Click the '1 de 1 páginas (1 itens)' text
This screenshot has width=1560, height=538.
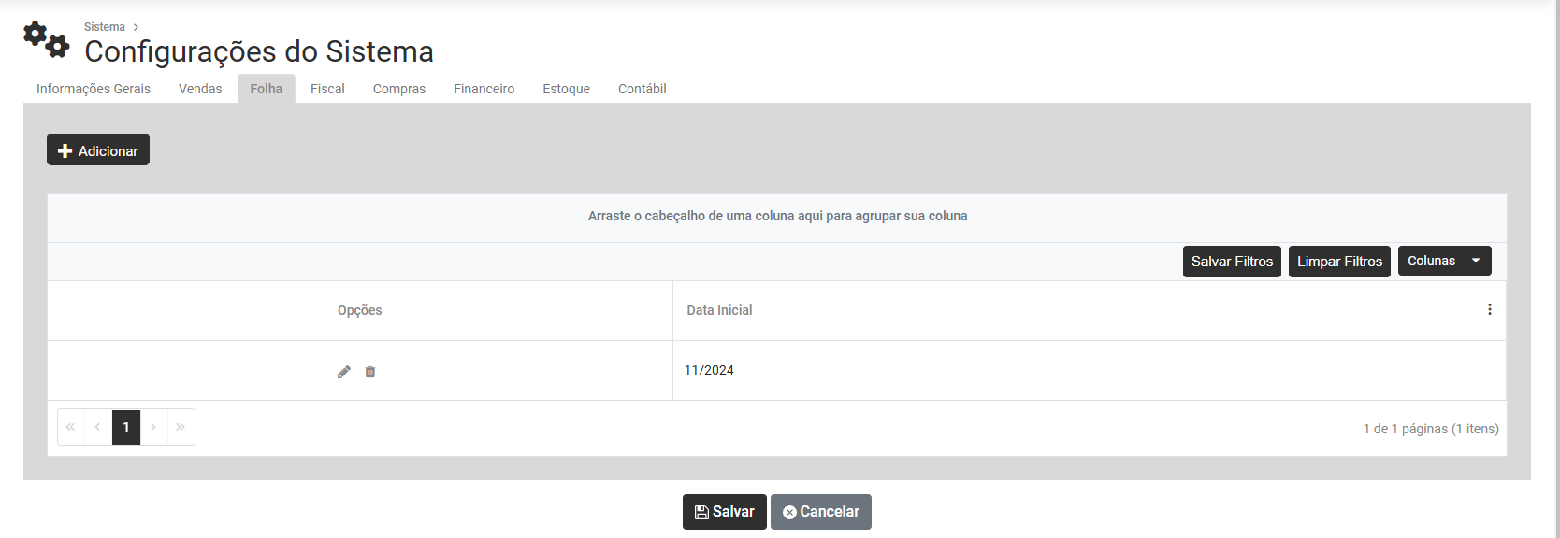(x=1431, y=429)
